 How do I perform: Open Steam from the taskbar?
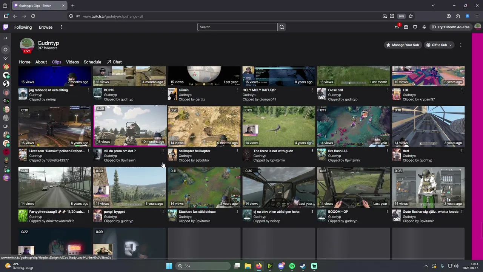point(303,266)
